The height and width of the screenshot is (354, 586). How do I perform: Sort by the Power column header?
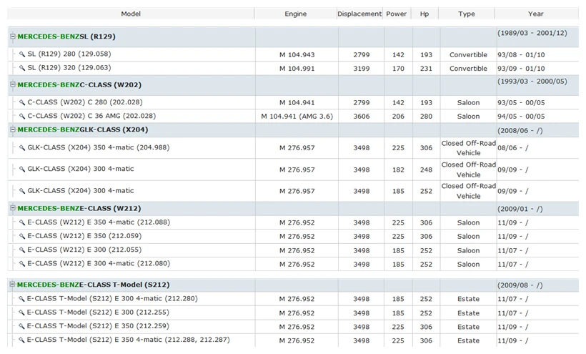[x=397, y=14]
